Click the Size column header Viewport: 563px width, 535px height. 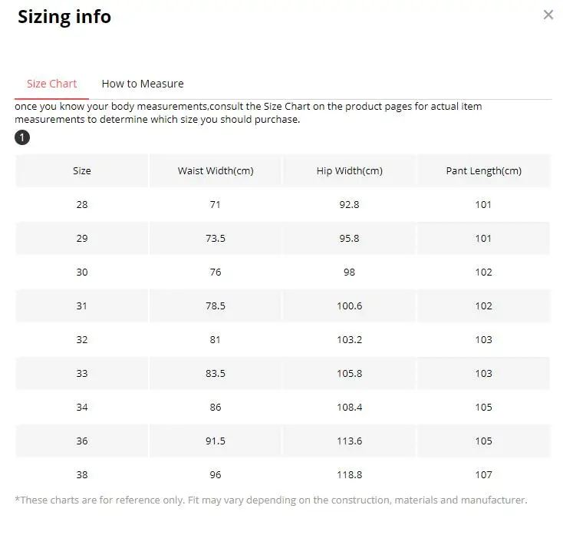pos(82,170)
